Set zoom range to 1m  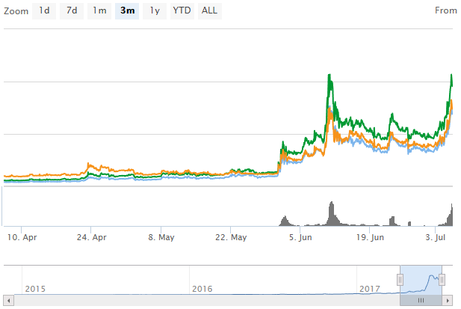tap(99, 11)
